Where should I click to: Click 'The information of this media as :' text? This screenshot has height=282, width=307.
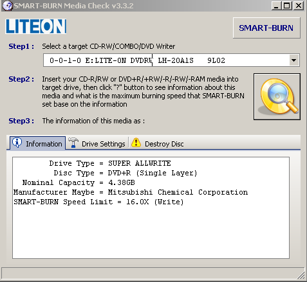coord(93,121)
